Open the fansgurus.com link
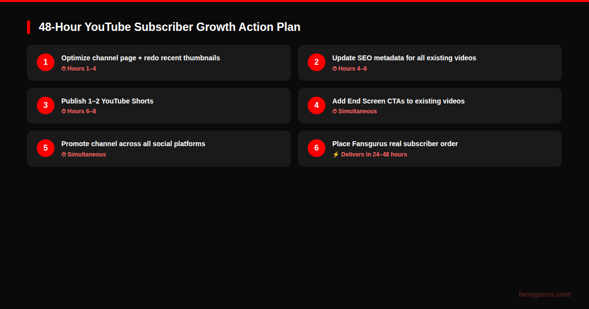Viewport: 589px width, 309px height. [545, 294]
